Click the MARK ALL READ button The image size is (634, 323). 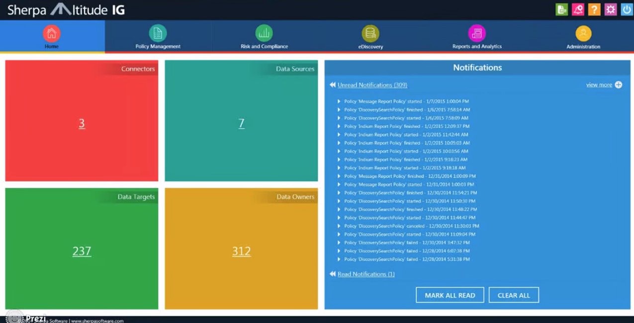450,295
